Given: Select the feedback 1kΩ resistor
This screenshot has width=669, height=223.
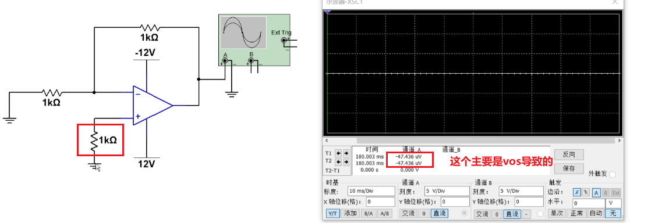Looking at the screenshot, I should pos(149,28).
